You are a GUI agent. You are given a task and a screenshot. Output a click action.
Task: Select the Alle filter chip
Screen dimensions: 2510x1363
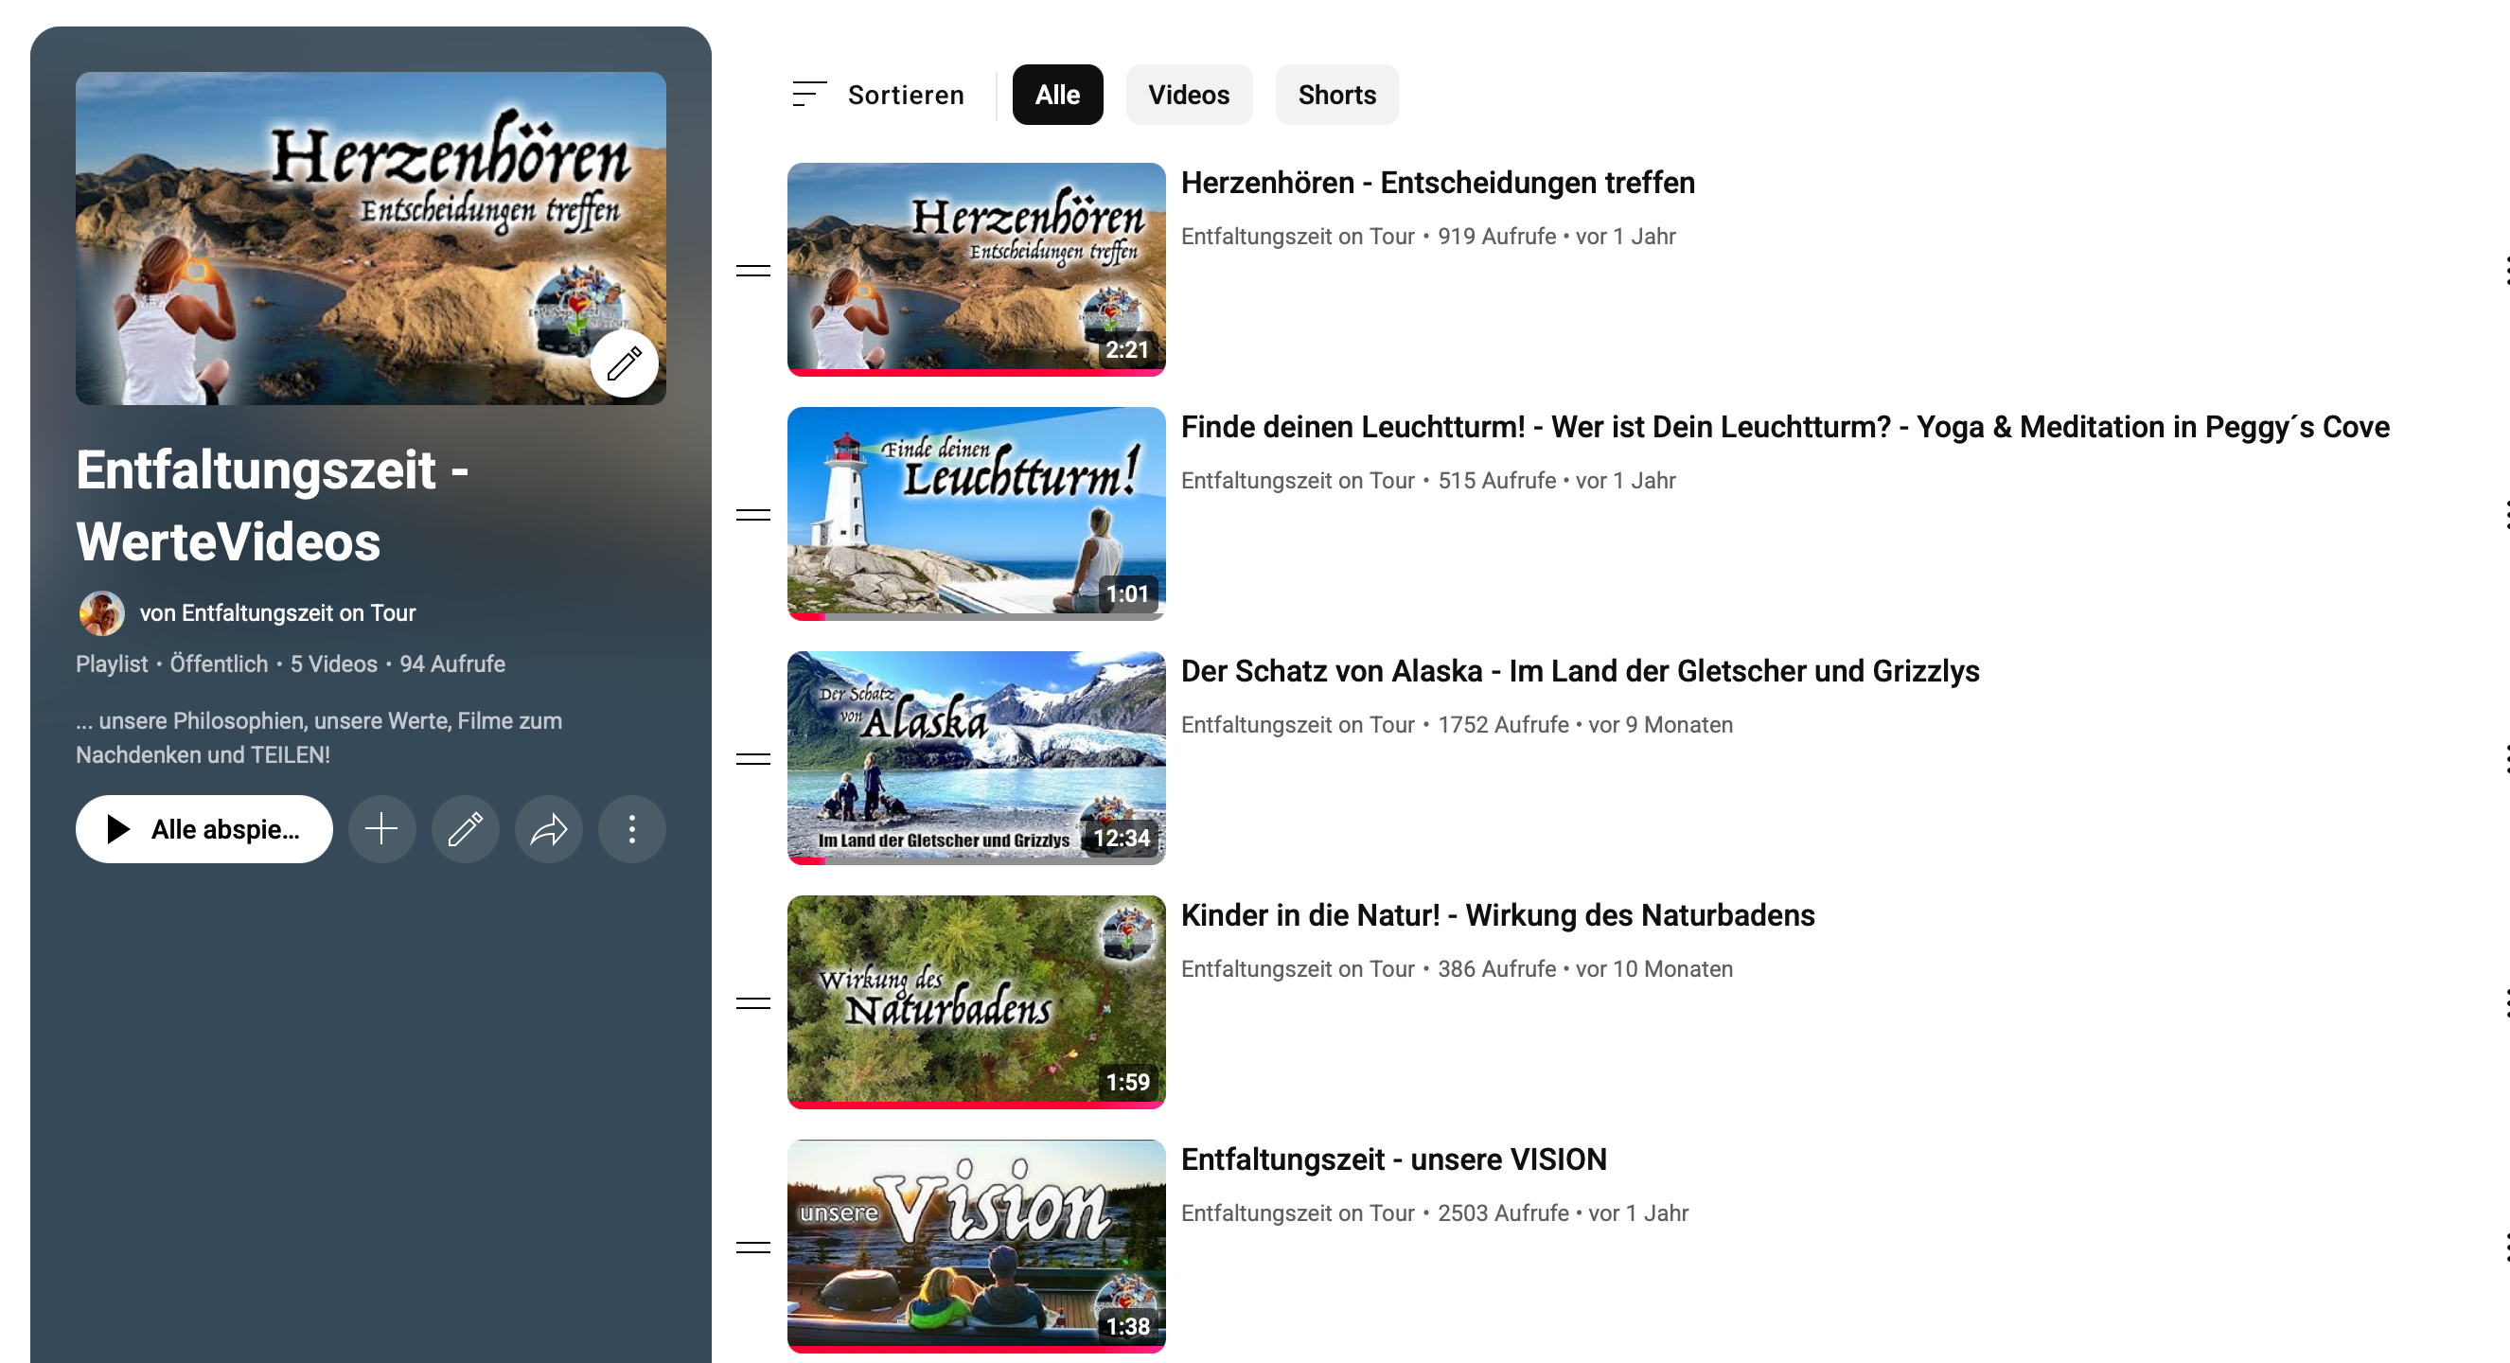[x=1056, y=95]
